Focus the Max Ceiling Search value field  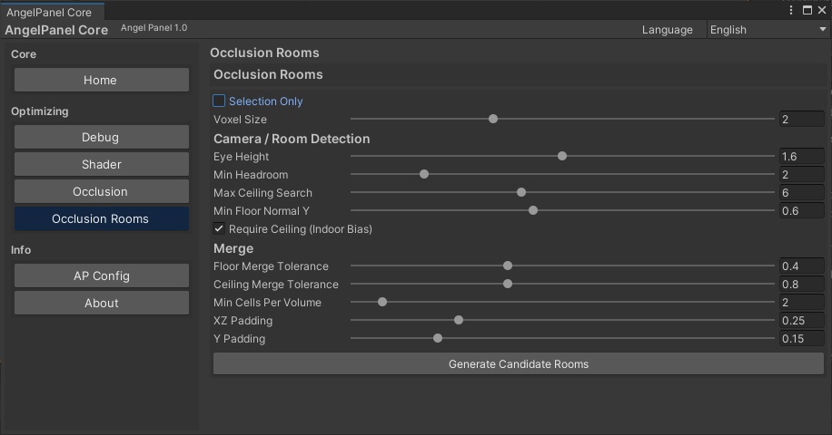[801, 193]
